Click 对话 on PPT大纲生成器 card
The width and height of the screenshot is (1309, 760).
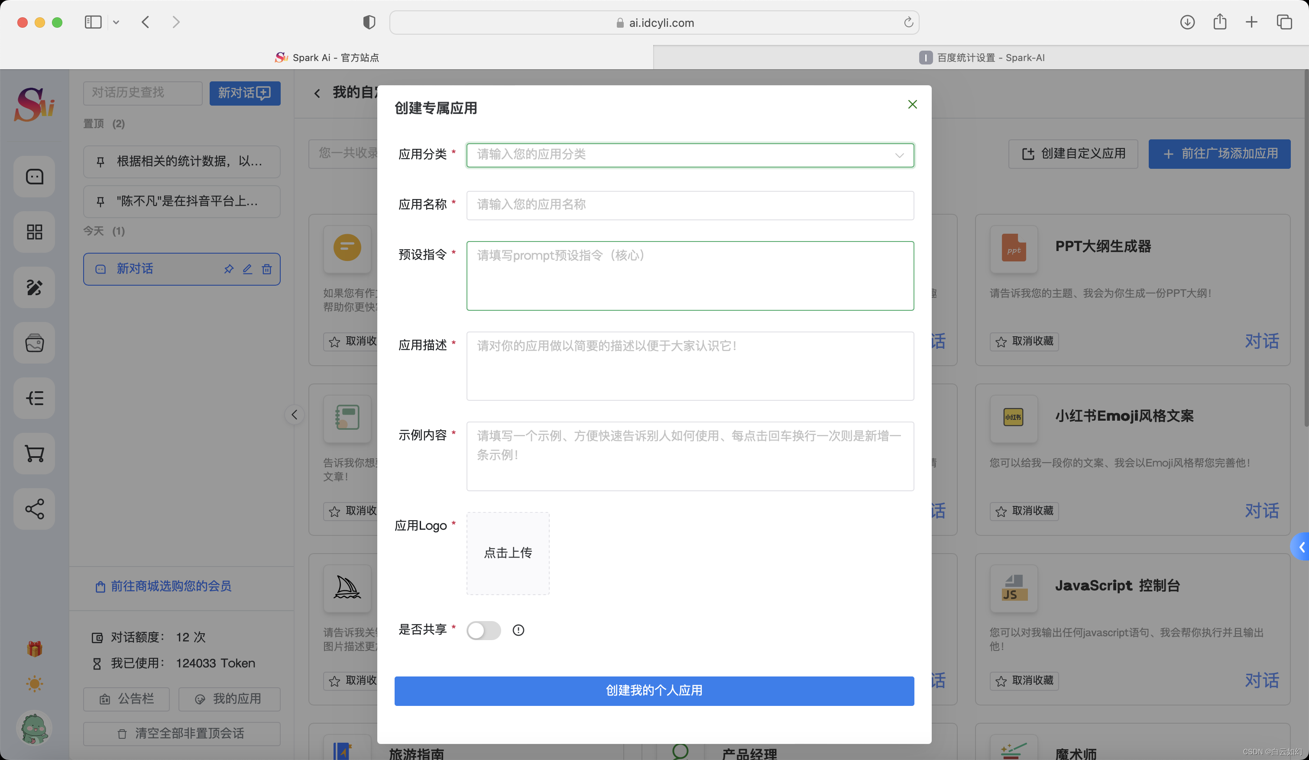point(1262,341)
